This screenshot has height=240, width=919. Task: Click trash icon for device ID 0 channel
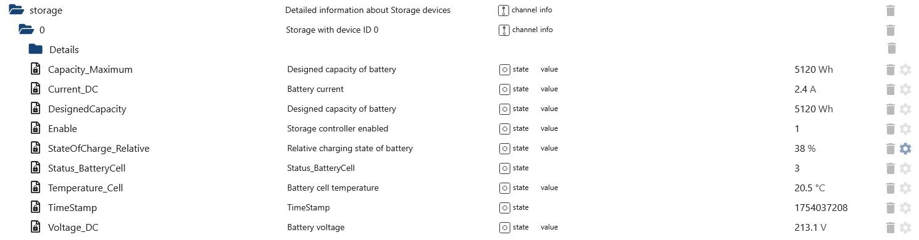891,30
